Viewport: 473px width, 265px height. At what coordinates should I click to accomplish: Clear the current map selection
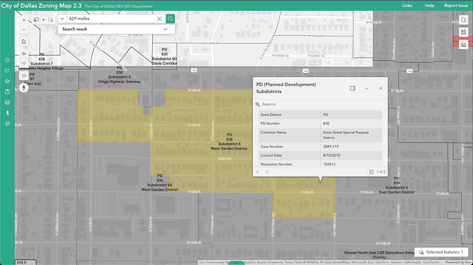tap(51, 20)
